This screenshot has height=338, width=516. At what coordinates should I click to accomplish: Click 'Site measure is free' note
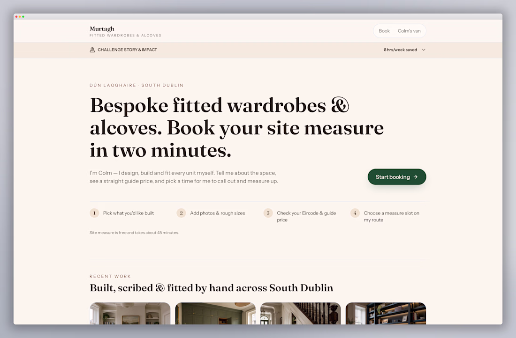click(x=134, y=233)
